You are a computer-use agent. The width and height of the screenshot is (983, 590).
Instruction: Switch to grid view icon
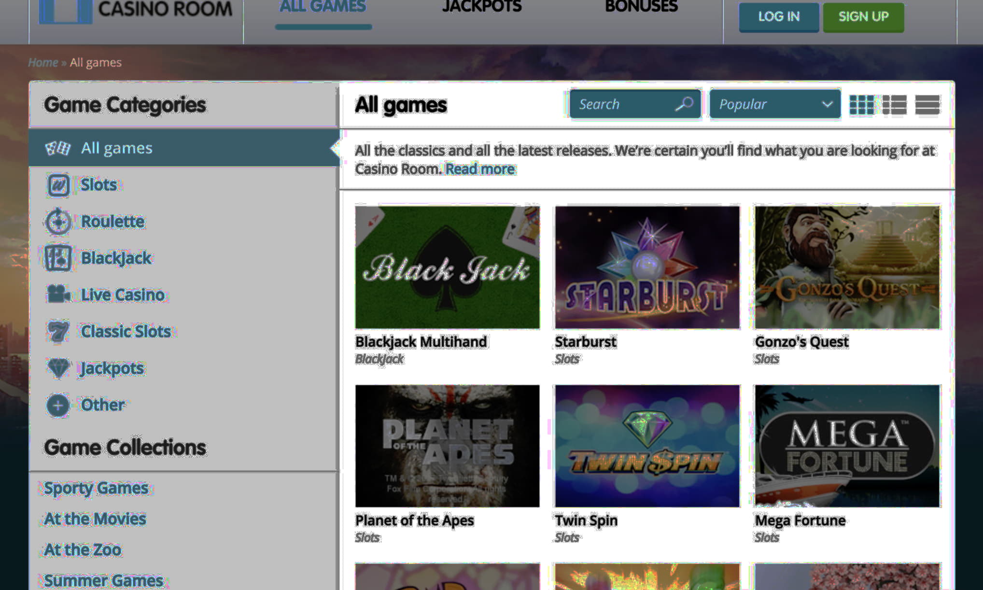(861, 105)
